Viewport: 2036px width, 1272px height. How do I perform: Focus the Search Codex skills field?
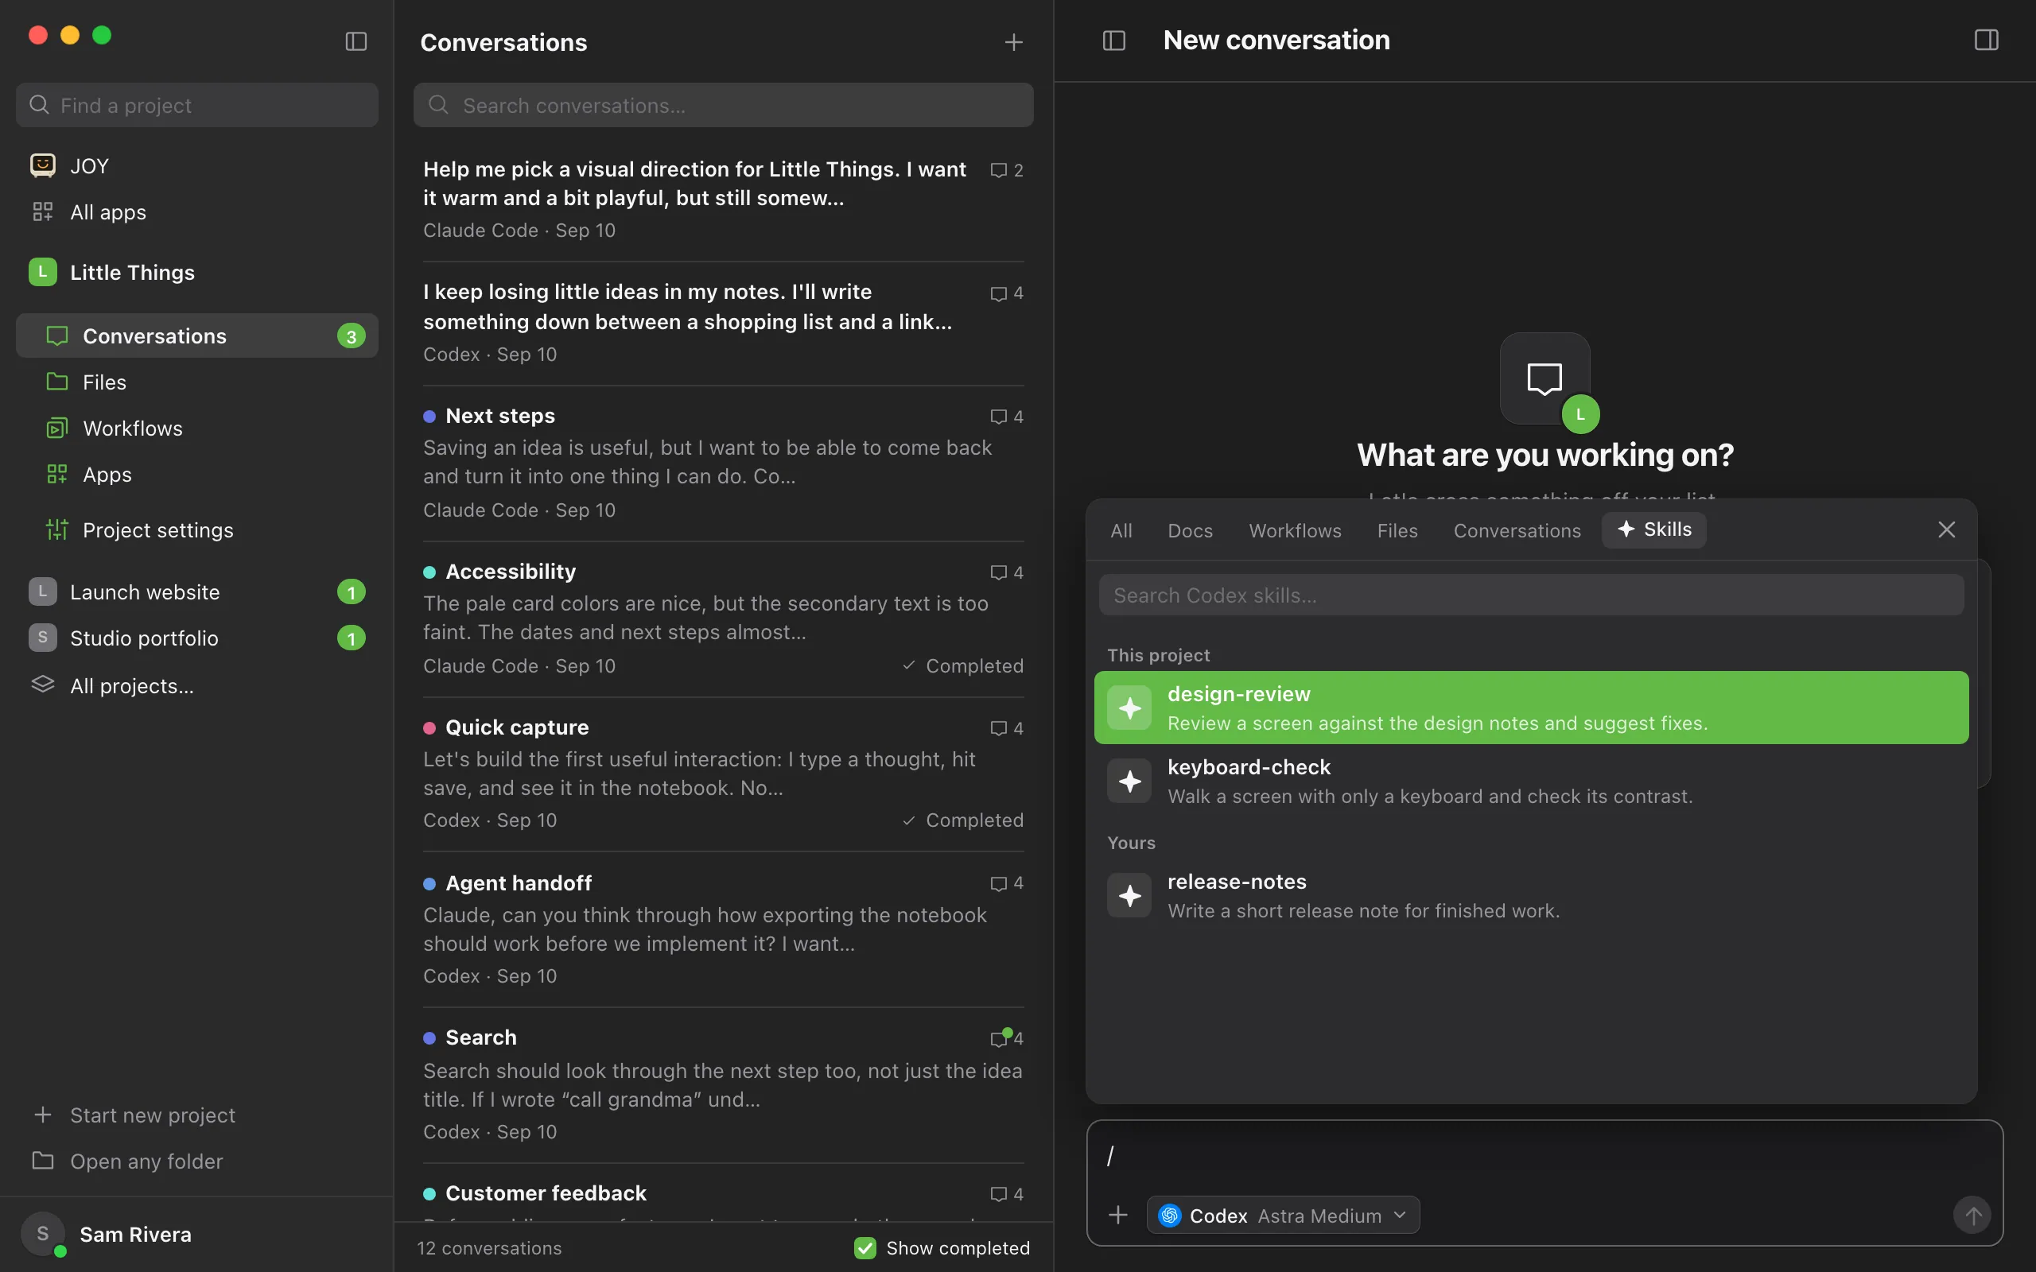(1531, 595)
